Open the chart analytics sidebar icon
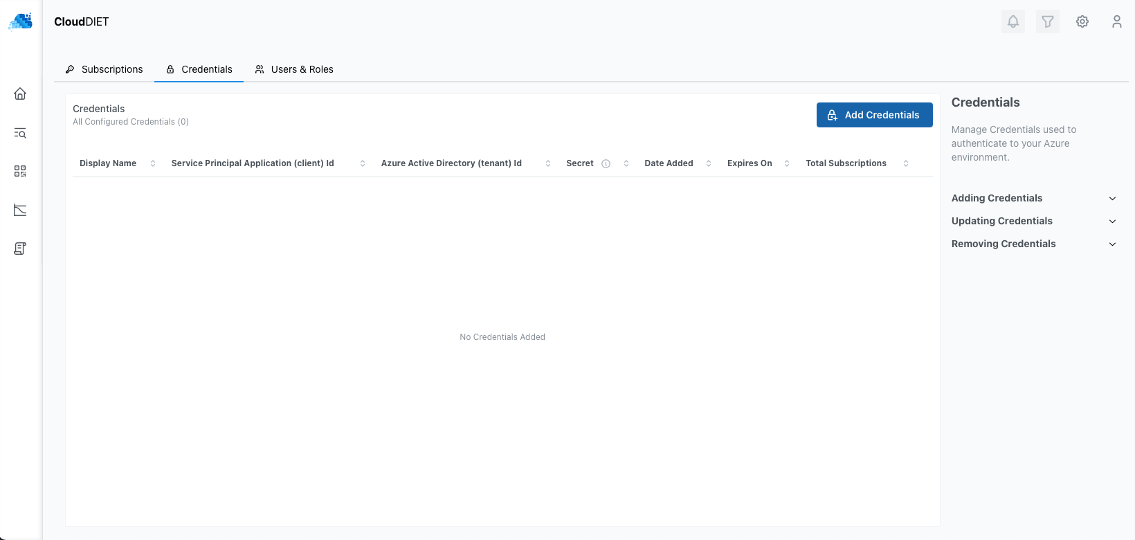 [20, 210]
